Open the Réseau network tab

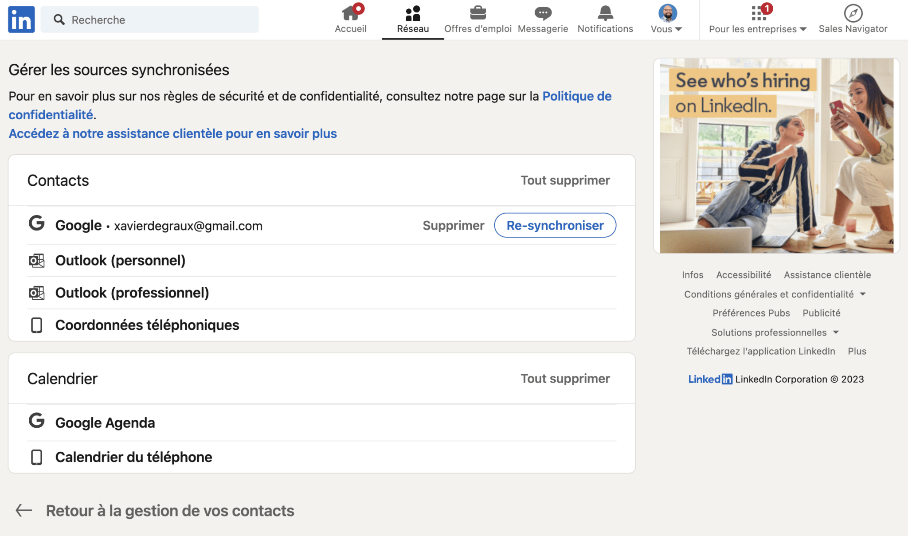[x=413, y=20]
